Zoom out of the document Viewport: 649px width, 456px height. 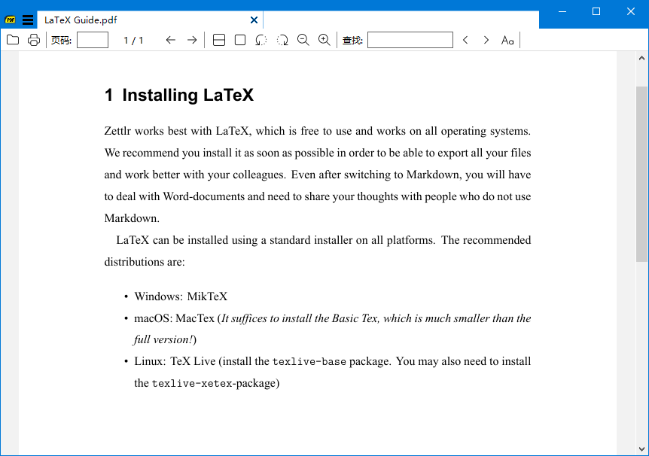(303, 40)
